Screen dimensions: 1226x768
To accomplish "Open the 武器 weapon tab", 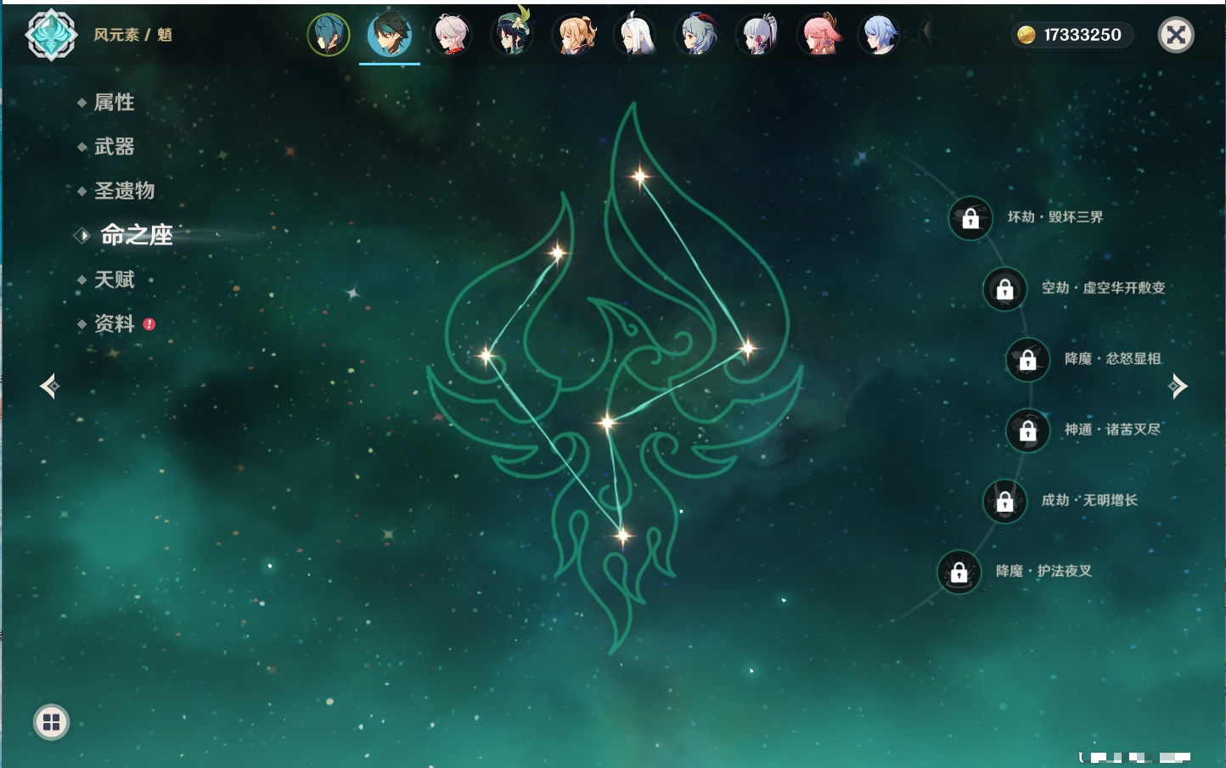I will pos(114,147).
